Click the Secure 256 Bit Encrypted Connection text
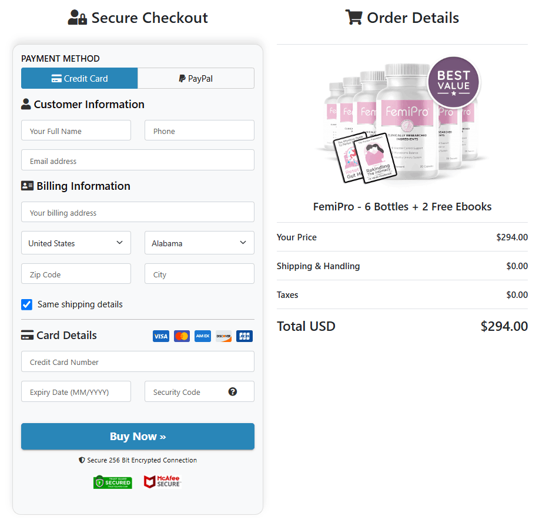Viewport: 546px width, 523px height. click(x=138, y=460)
